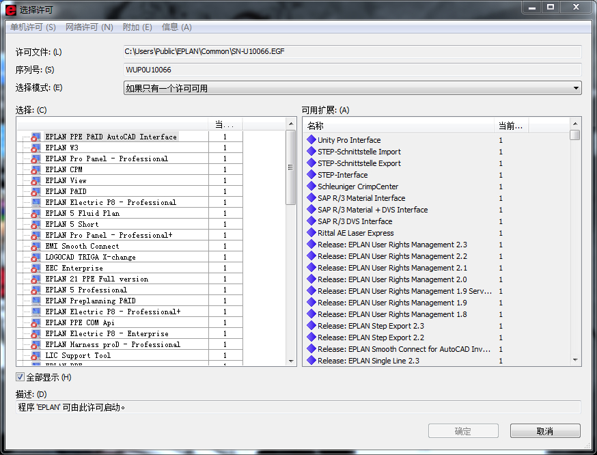
Task: Click the left list vertical scrollbar thumb
Action: click(x=291, y=167)
